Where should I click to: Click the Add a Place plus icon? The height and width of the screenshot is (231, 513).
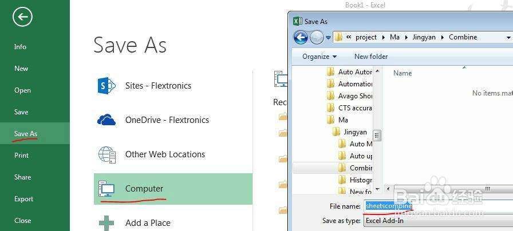pyautogui.click(x=106, y=223)
